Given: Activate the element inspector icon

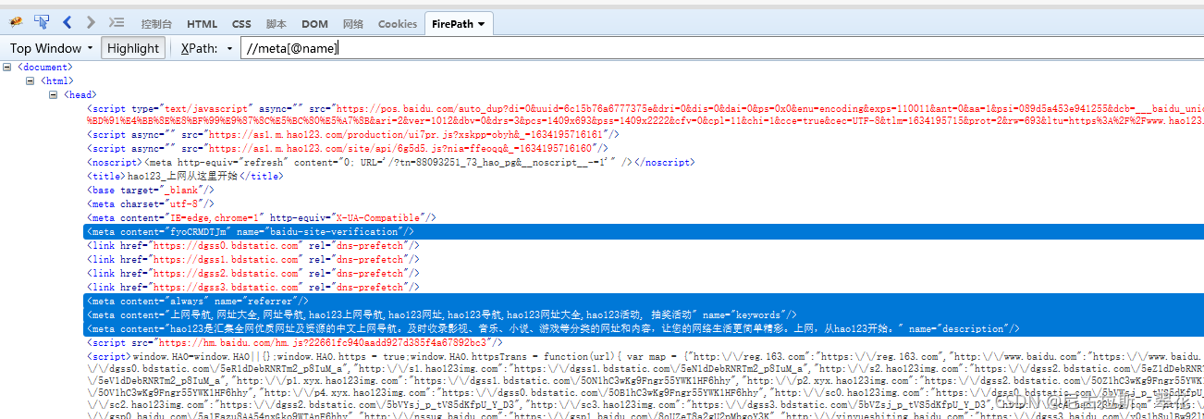Looking at the screenshot, I should [x=42, y=22].
